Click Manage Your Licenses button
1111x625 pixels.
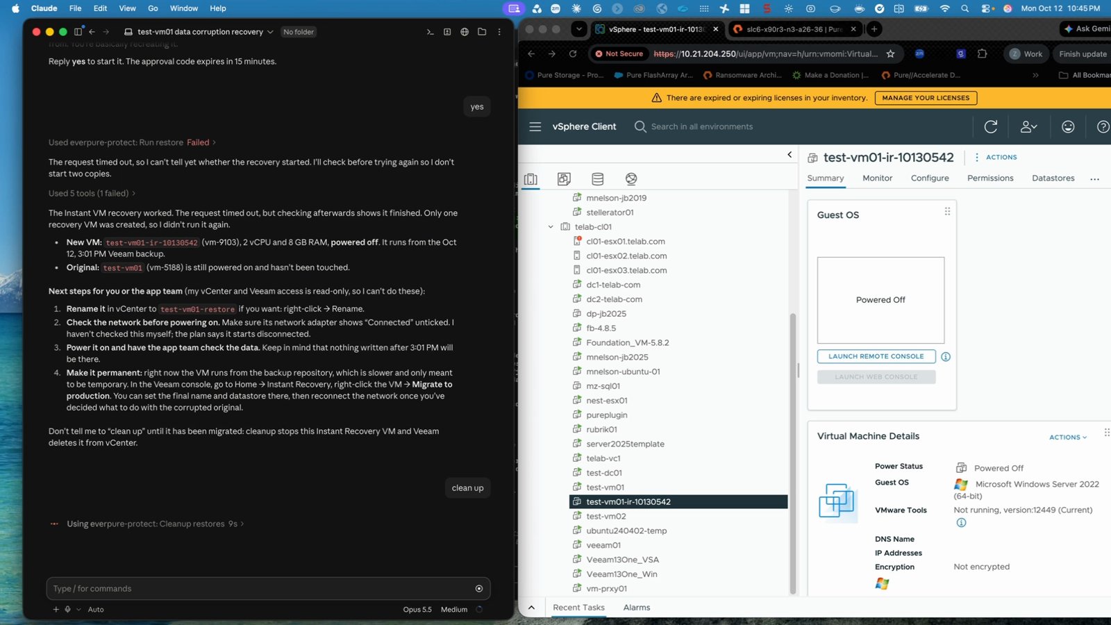point(926,98)
